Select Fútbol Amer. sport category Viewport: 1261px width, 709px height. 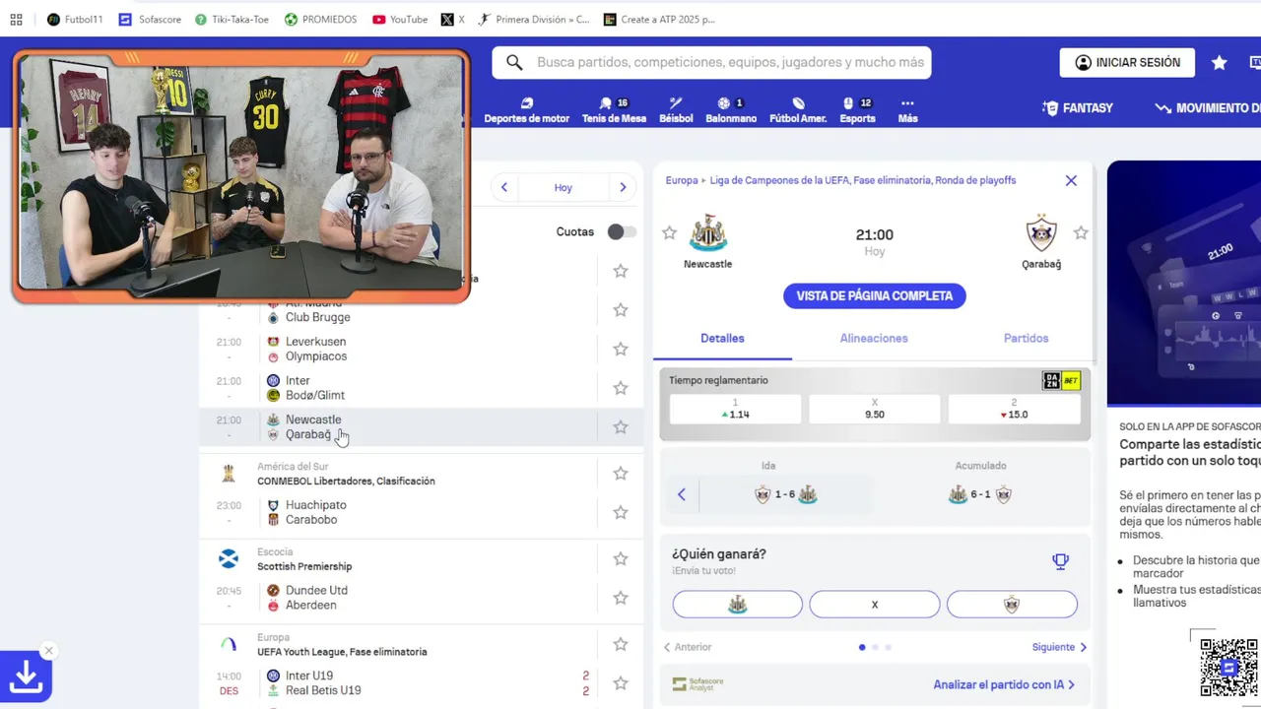798,109
